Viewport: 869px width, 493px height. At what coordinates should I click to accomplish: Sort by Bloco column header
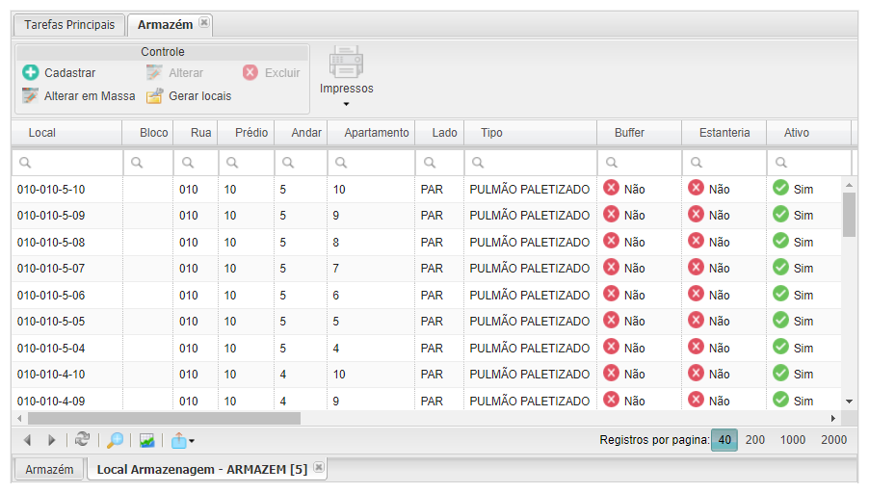[x=153, y=133]
